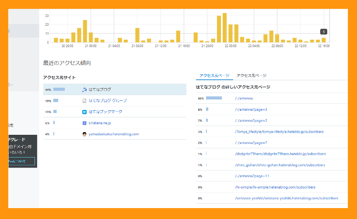Screen dimensions: 357x219
Task: Click the s.hatena.ne.jp star icon
Action: (84, 123)
